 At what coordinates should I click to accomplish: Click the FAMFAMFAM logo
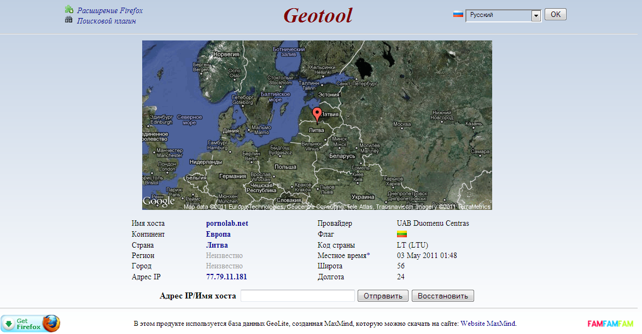[x=610, y=324]
